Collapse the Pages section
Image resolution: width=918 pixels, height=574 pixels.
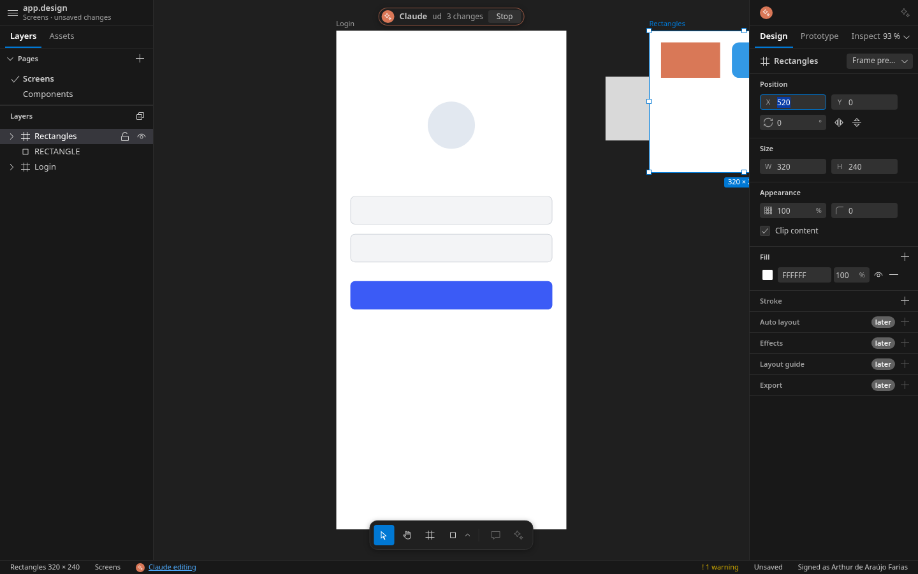pyautogui.click(x=10, y=59)
